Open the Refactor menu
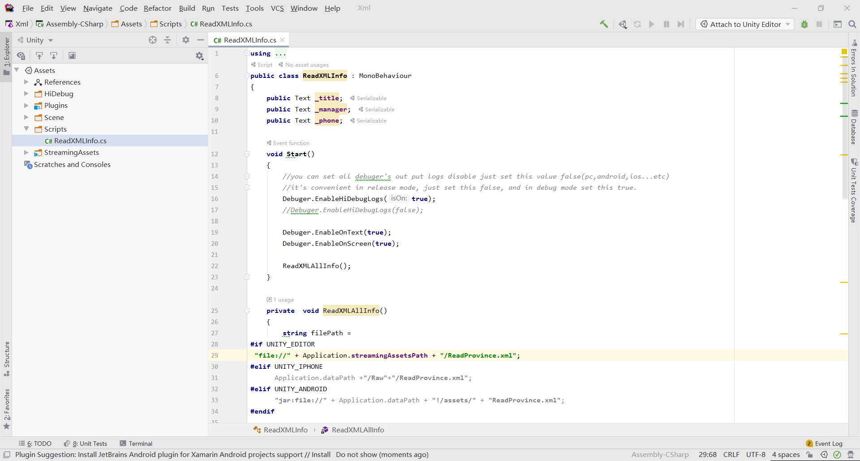This screenshot has height=461, width=860. click(x=157, y=8)
